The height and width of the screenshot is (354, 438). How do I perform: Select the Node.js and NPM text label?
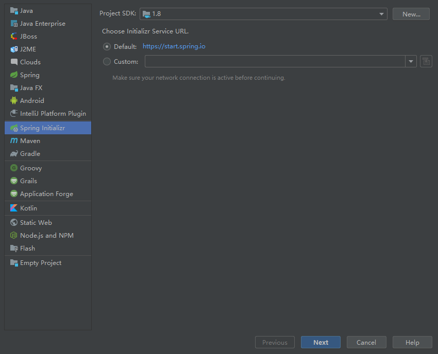[47, 236]
